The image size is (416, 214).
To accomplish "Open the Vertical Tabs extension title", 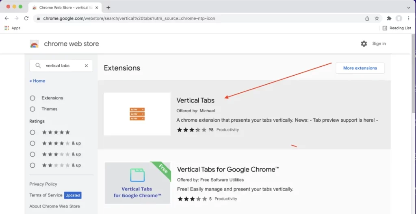I will 195,100.
